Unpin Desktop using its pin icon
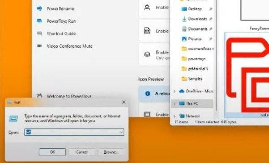269x163 pixels. point(211,9)
